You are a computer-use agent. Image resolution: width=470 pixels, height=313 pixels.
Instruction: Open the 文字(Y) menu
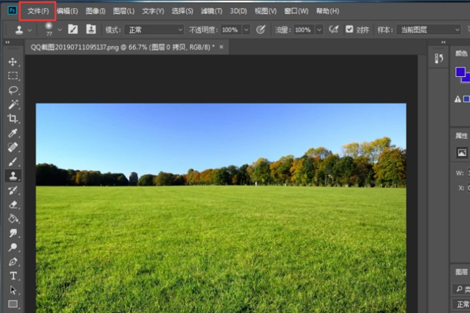(x=153, y=11)
